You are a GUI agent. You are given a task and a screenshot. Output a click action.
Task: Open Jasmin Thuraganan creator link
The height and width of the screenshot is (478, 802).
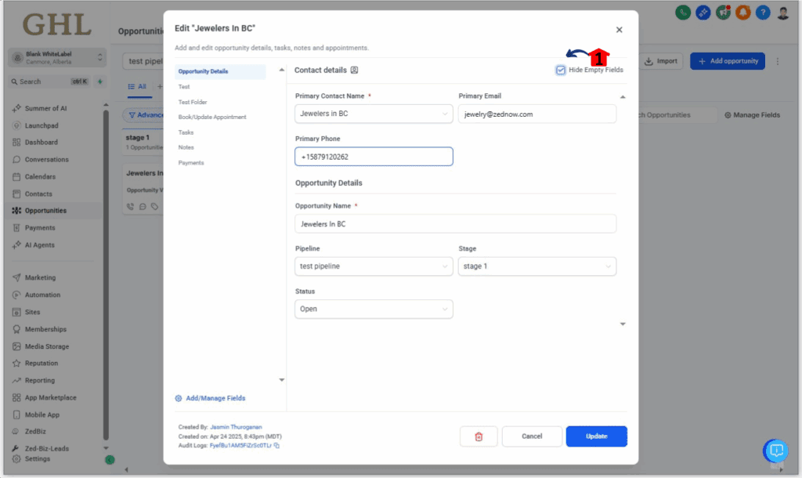pyautogui.click(x=236, y=427)
